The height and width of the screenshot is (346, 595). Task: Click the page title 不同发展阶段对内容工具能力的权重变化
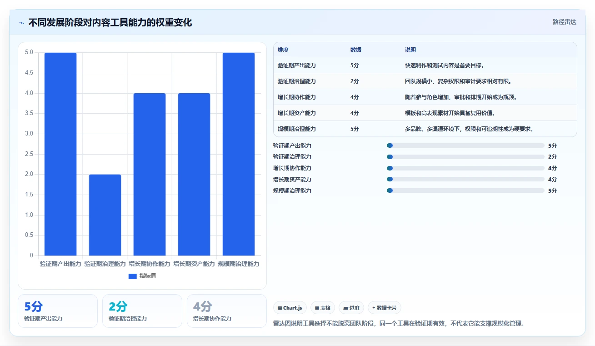coord(110,22)
